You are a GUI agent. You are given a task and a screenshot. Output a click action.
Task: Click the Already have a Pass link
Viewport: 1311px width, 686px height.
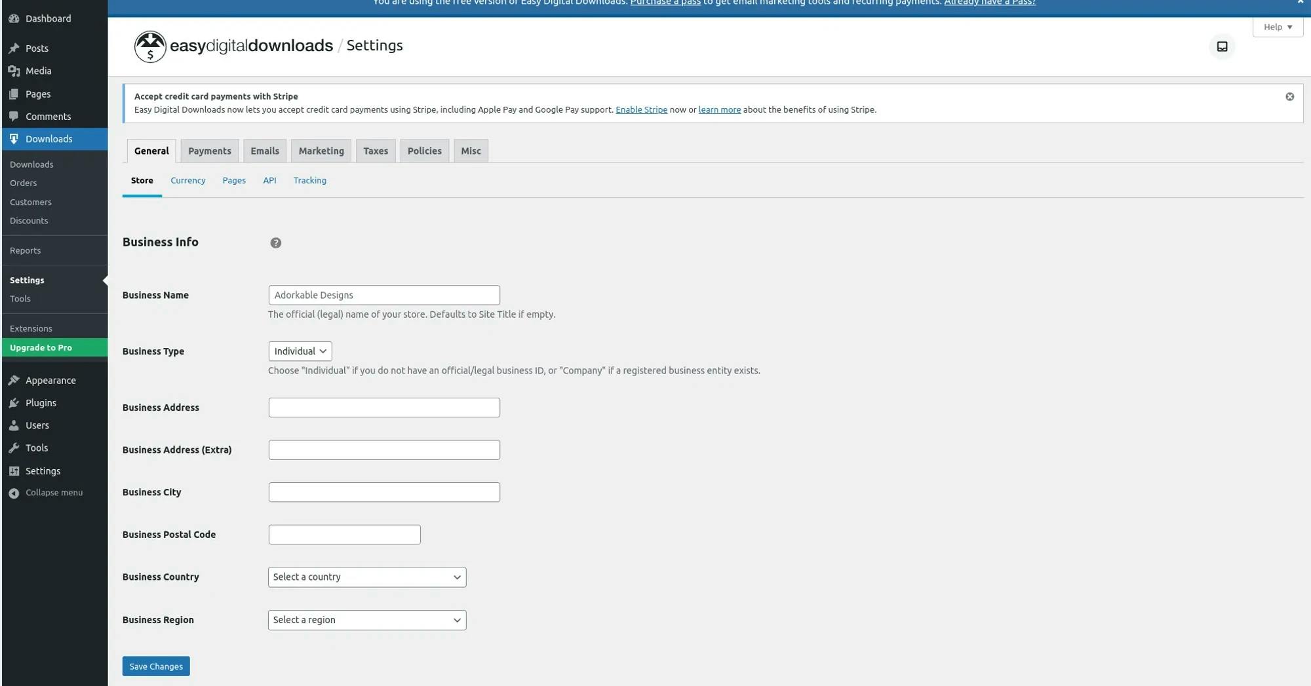pos(990,3)
